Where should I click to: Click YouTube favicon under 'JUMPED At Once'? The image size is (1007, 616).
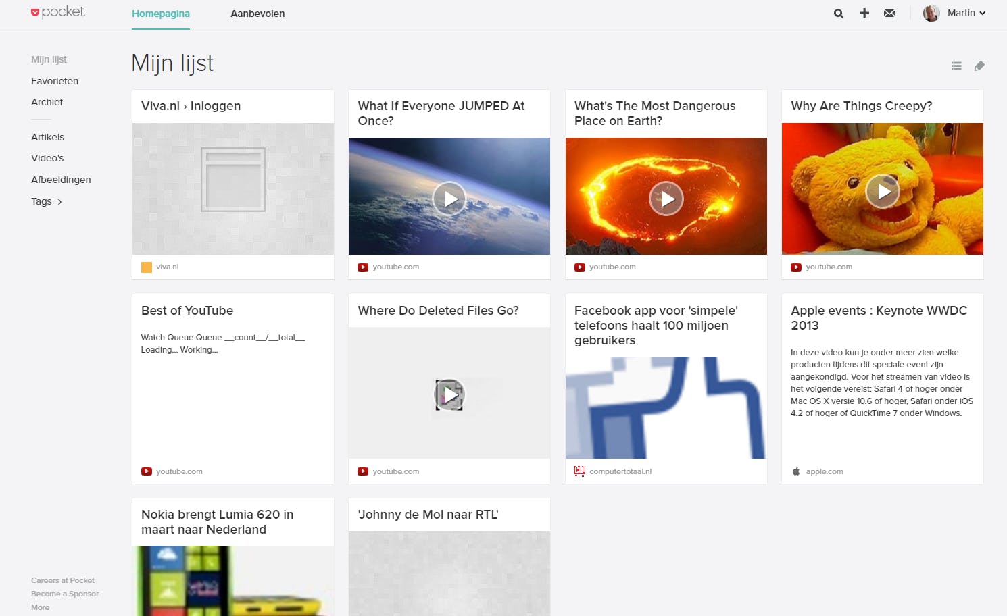pyautogui.click(x=363, y=267)
